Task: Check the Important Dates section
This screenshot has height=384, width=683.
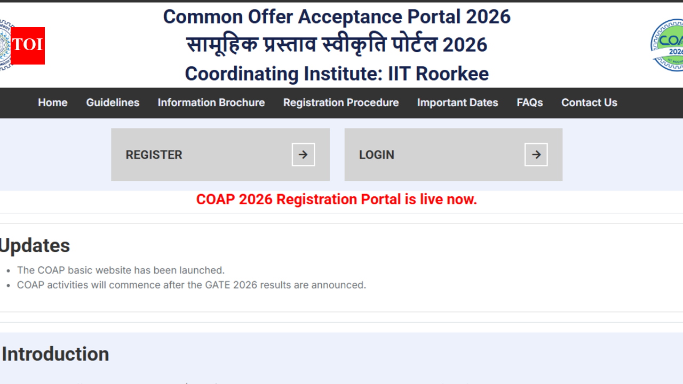Action: [457, 102]
